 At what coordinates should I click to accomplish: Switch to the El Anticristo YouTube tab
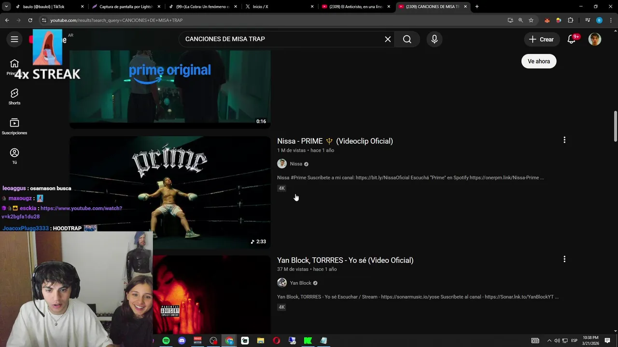pyautogui.click(x=356, y=7)
